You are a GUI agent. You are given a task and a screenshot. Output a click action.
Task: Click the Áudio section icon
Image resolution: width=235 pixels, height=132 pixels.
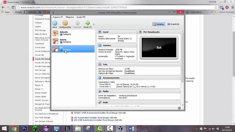pyautogui.click(x=100, y=91)
